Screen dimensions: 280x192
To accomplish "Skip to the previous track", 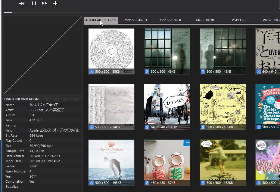I will tap(22, 3).
